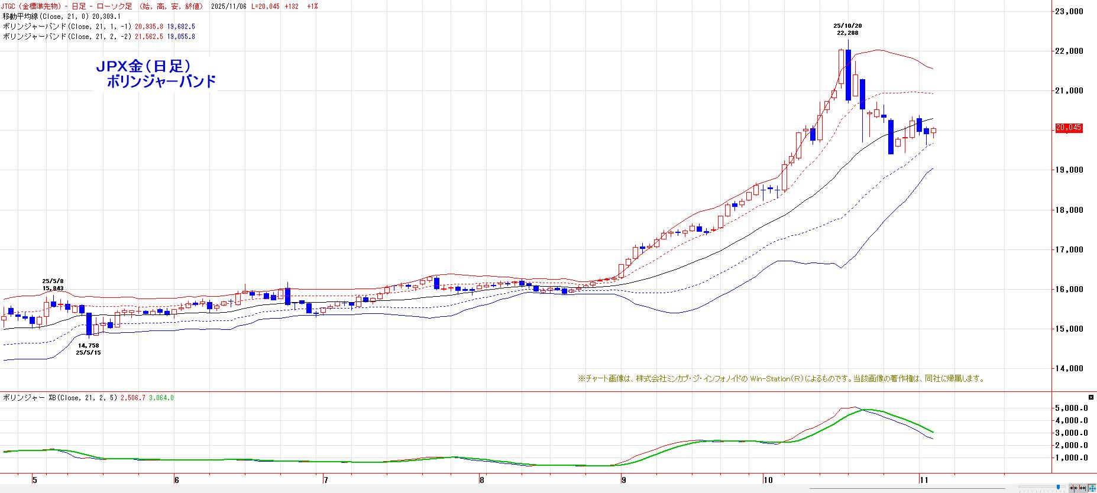This screenshot has width=1097, height=493.
Task: Click the 1,000.0 indicator axis label
Action: click(1072, 458)
